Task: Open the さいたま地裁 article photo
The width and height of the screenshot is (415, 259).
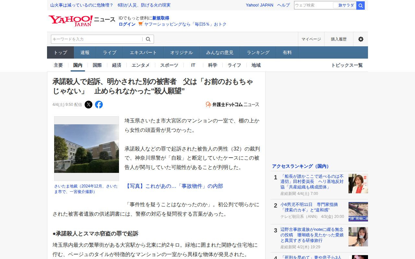Action: coord(87,149)
